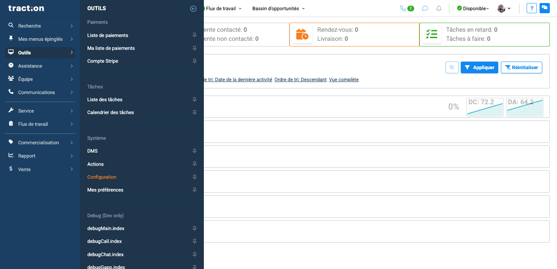The image size is (557, 269).
Task: Collapse the Outils panel with back arrow
Action: coord(193,9)
